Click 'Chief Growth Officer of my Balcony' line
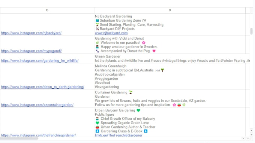 tap(127, 119)
